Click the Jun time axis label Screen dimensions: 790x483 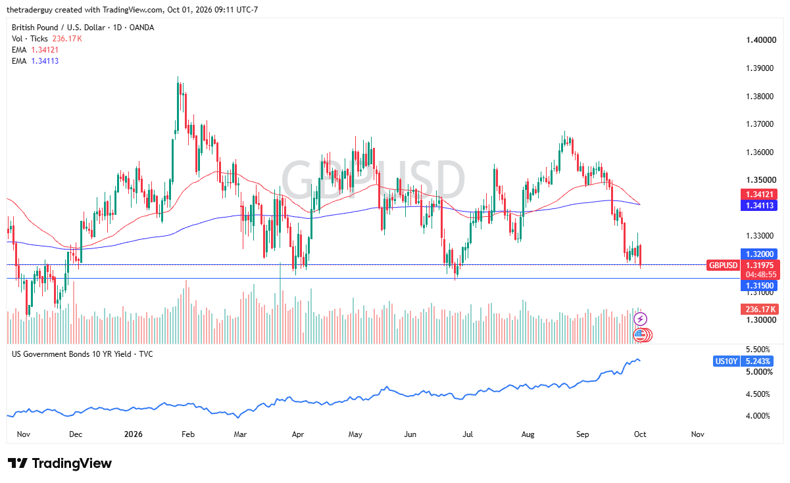coord(410,434)
